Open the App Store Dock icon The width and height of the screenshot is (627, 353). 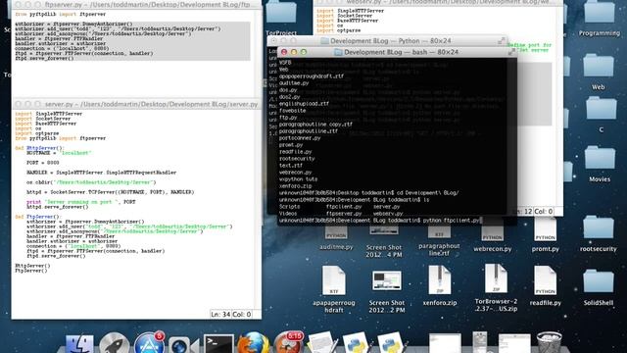coord(149,344)
